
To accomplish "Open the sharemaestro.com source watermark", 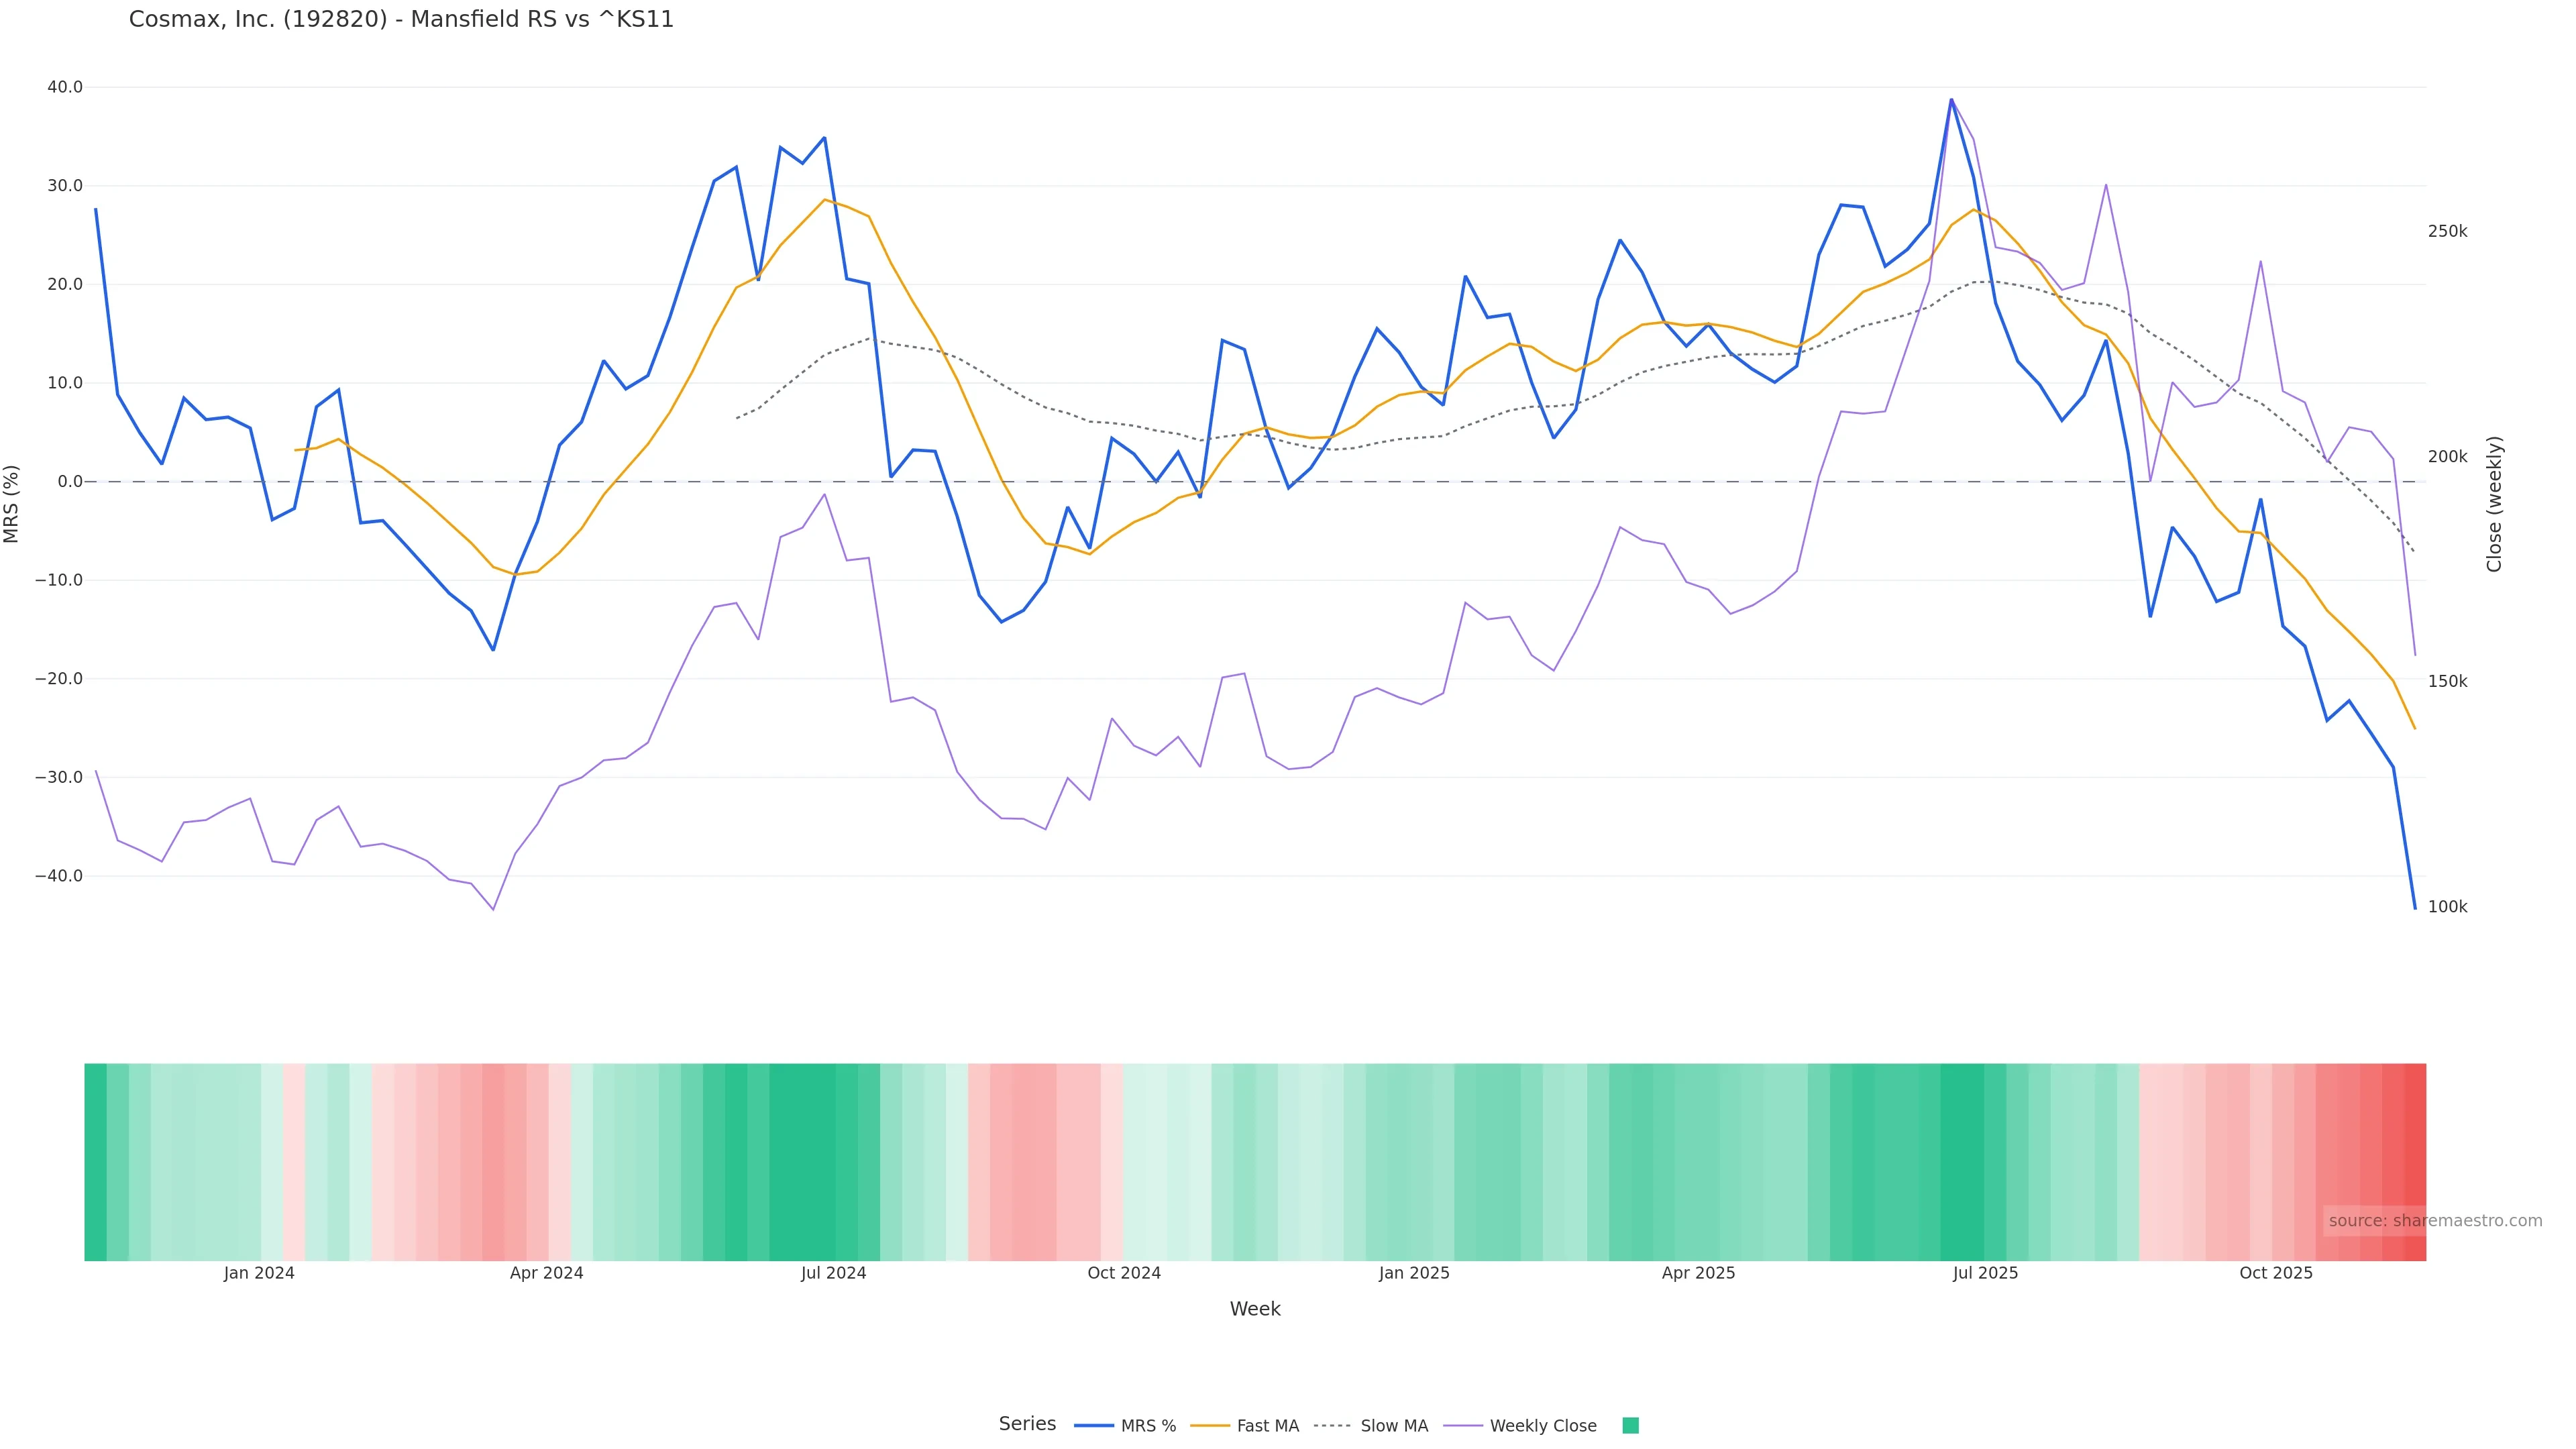I will [2434, 1220].
